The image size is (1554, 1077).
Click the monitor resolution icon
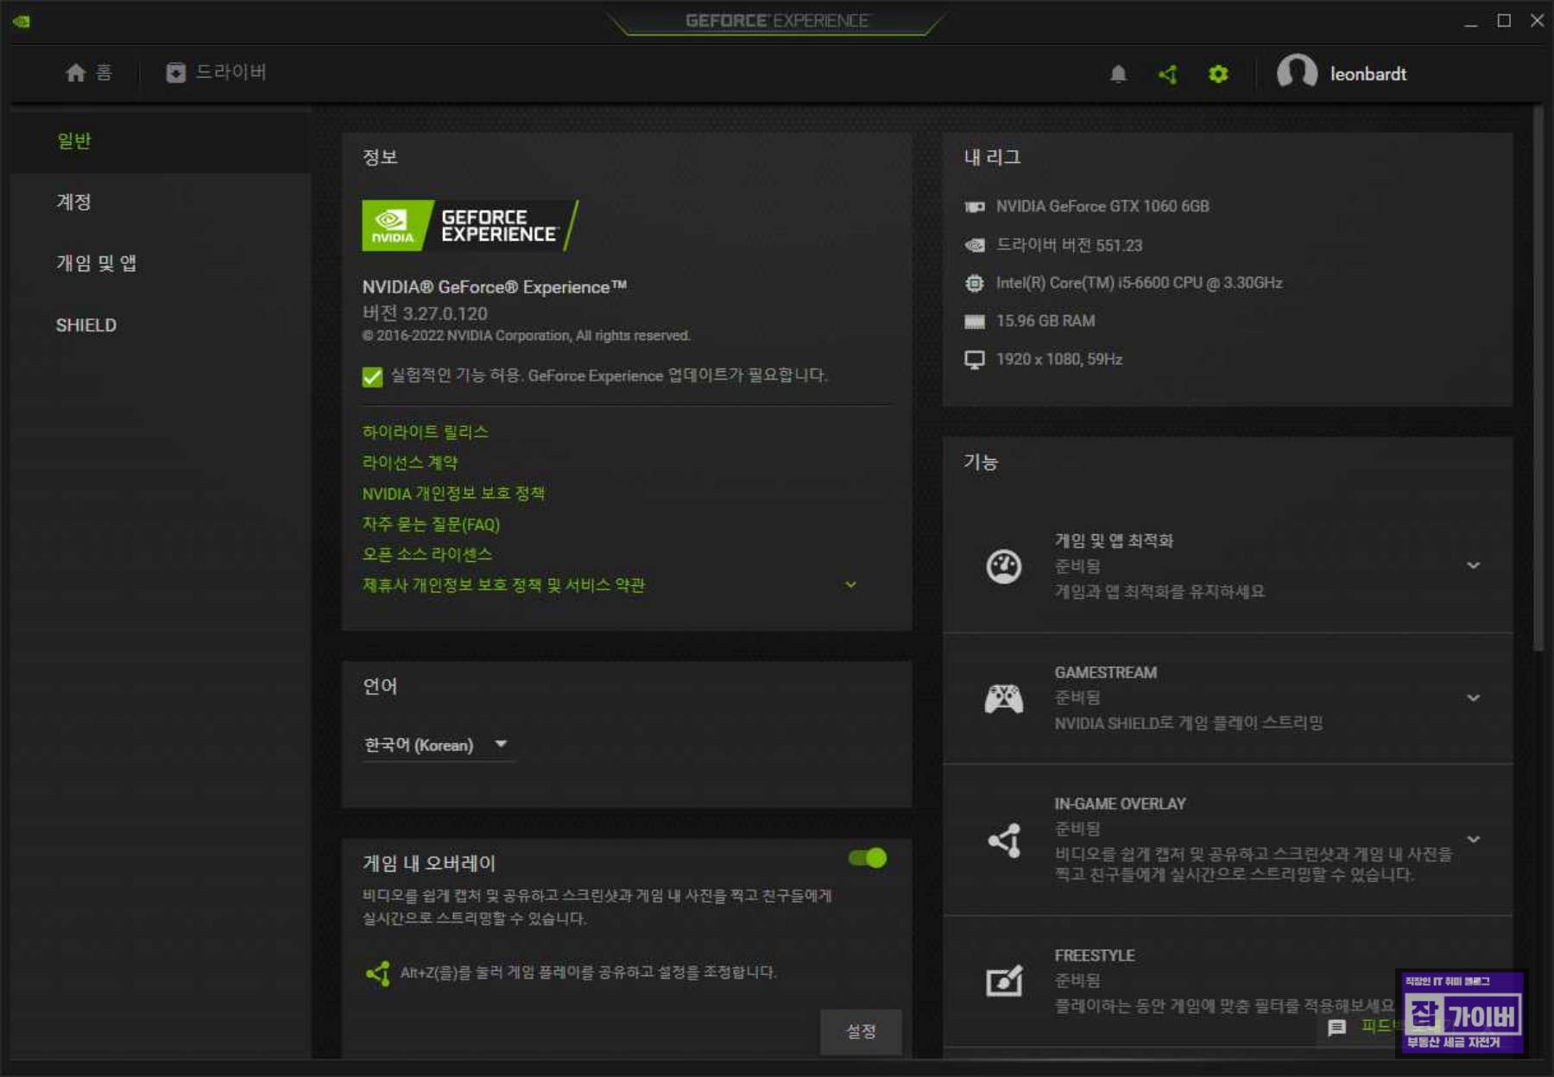point(974,360)
